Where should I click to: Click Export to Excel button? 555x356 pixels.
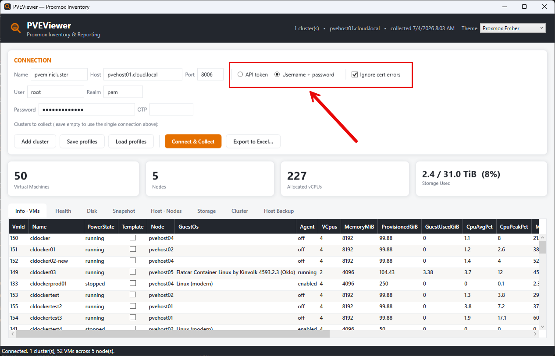tap(253, 141)
